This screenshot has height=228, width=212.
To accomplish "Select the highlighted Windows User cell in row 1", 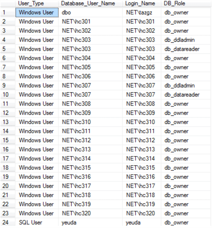I will click(37, 13).
